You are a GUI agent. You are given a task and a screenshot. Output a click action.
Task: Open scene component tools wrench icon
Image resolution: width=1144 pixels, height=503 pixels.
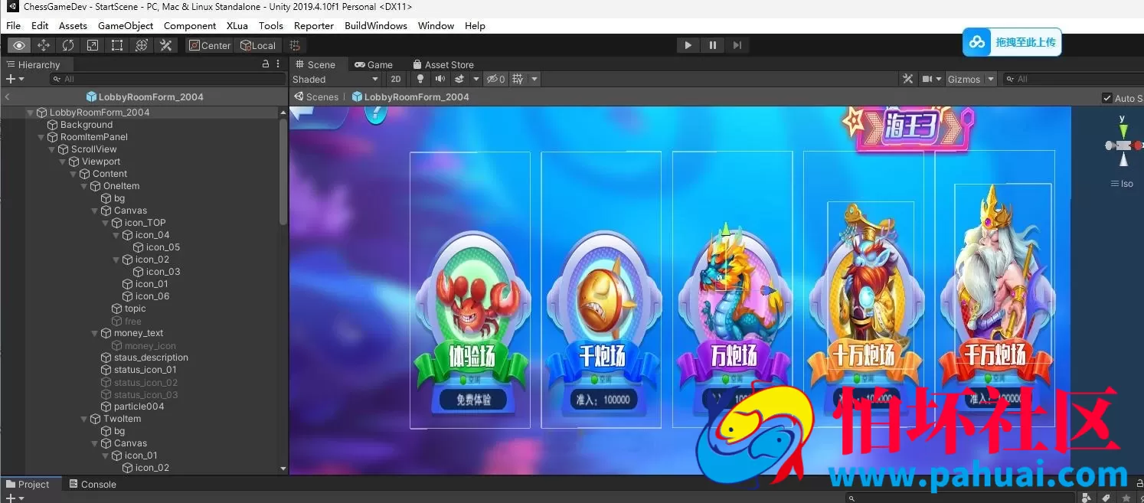907,79
